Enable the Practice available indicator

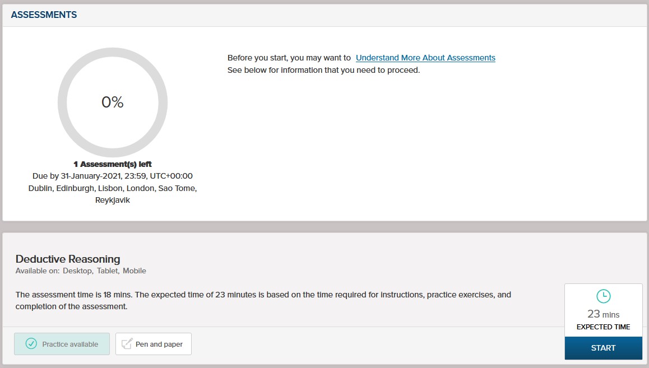62,344
